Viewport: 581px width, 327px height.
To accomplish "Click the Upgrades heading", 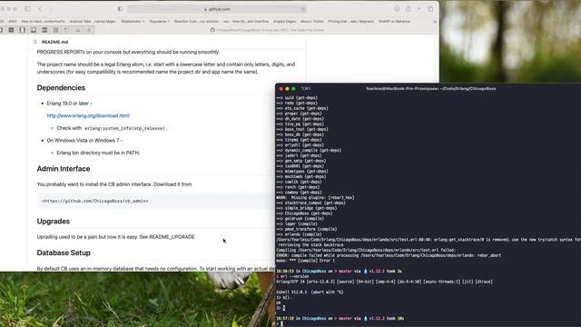I will (x=54, y=222).
